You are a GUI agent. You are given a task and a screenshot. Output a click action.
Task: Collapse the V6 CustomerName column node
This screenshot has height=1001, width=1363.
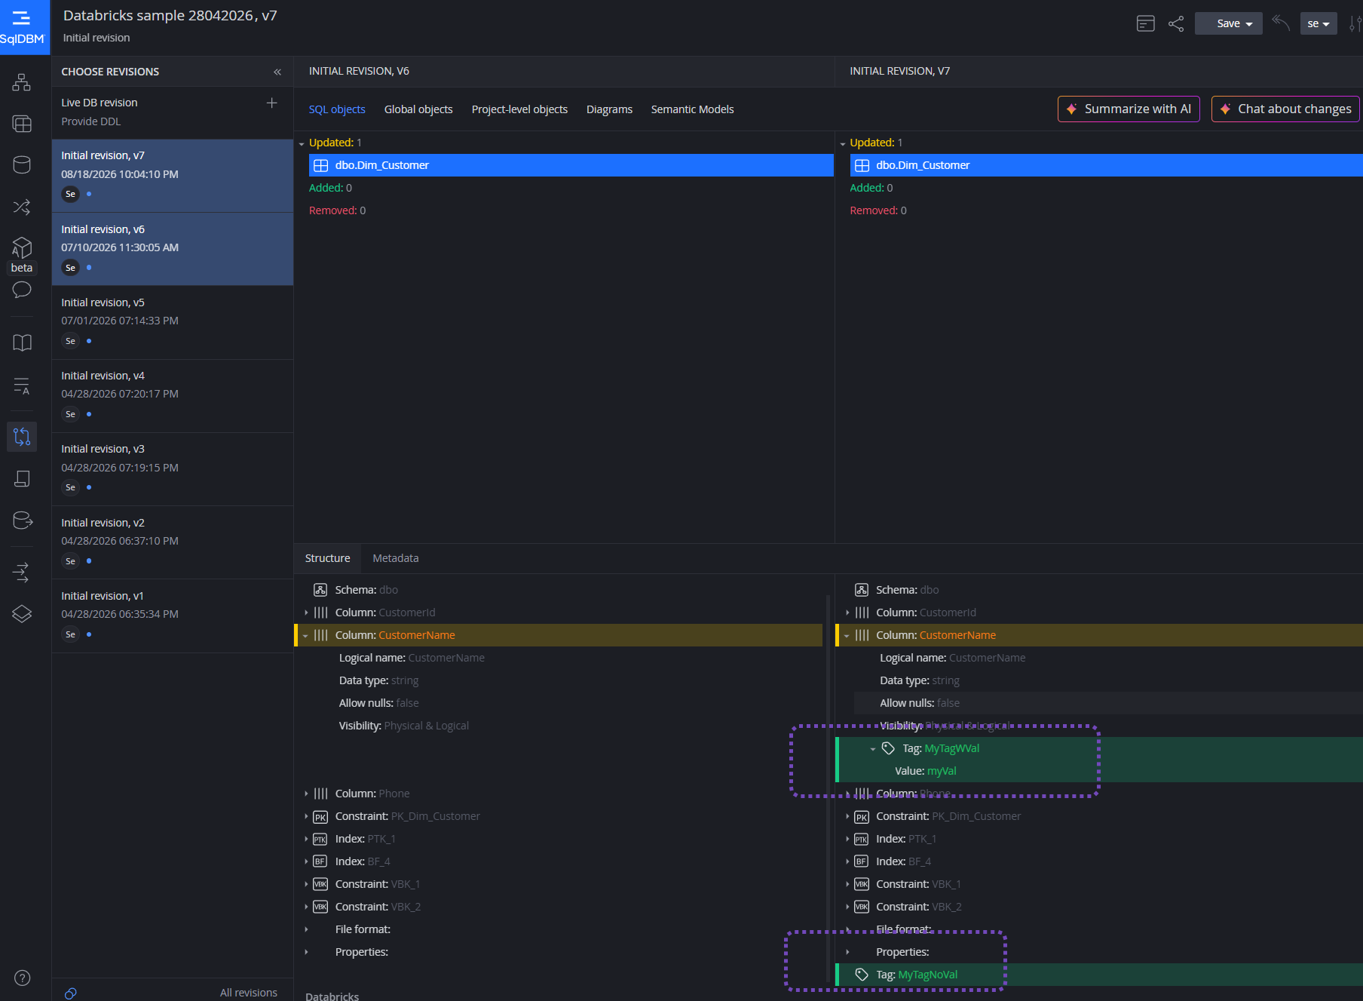click(x=306, y=636)
